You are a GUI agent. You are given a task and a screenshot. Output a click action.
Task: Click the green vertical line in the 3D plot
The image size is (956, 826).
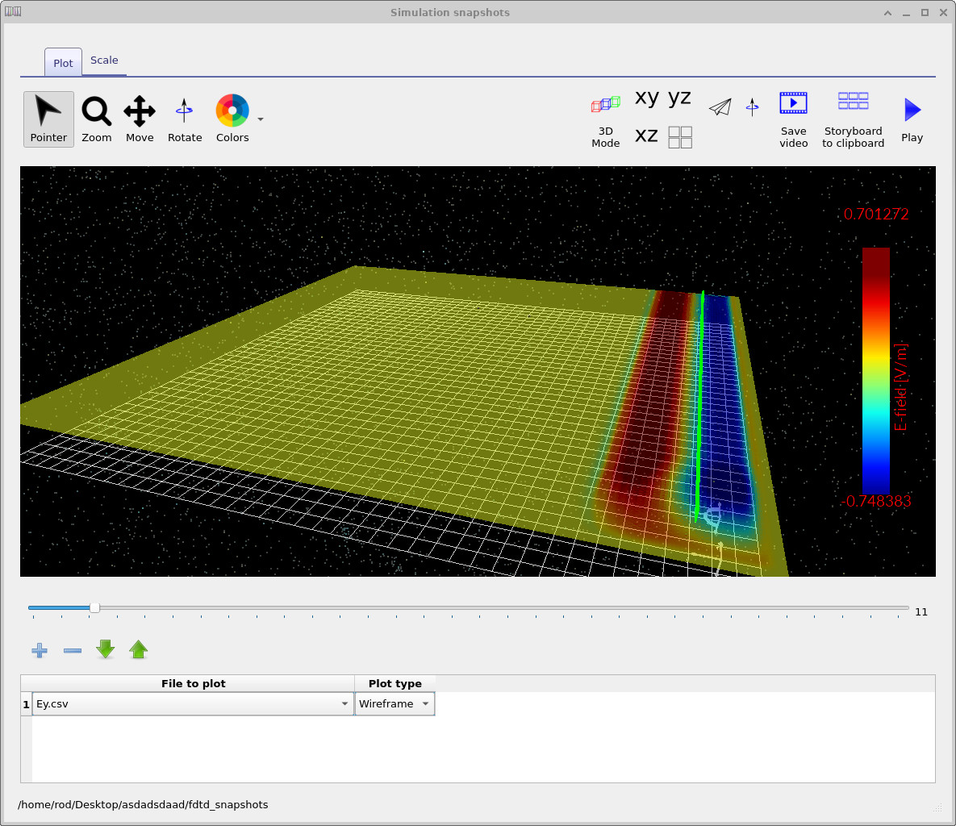[x=699, y=406]
